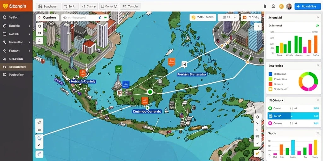This screenshot has width=323, height=161.
Task: Click the magnifier icon in map search box
Action: [65, 18]
